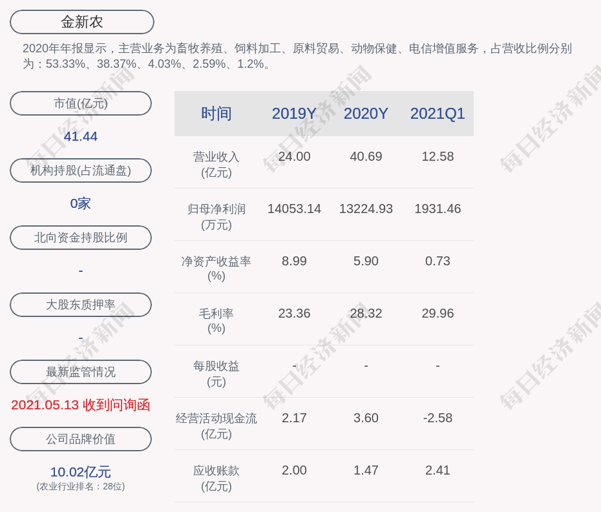Click the 农业行业排名:28位 note
The width and height of the screenshot is (601, 512).
(81, 486)
